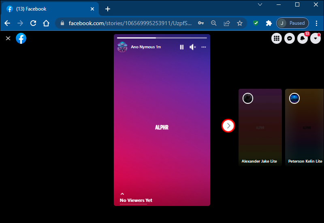Click the address bar URL
The height and width of the screenshot is (223, 324).
[x=130, y=23]
